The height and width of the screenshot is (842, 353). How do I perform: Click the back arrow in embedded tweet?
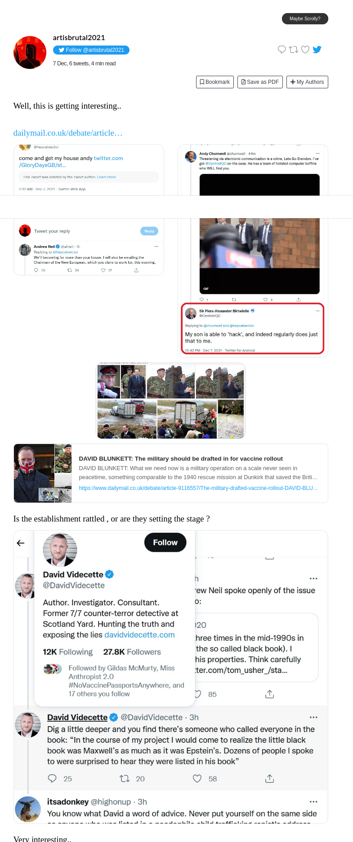tap(21, 543)
